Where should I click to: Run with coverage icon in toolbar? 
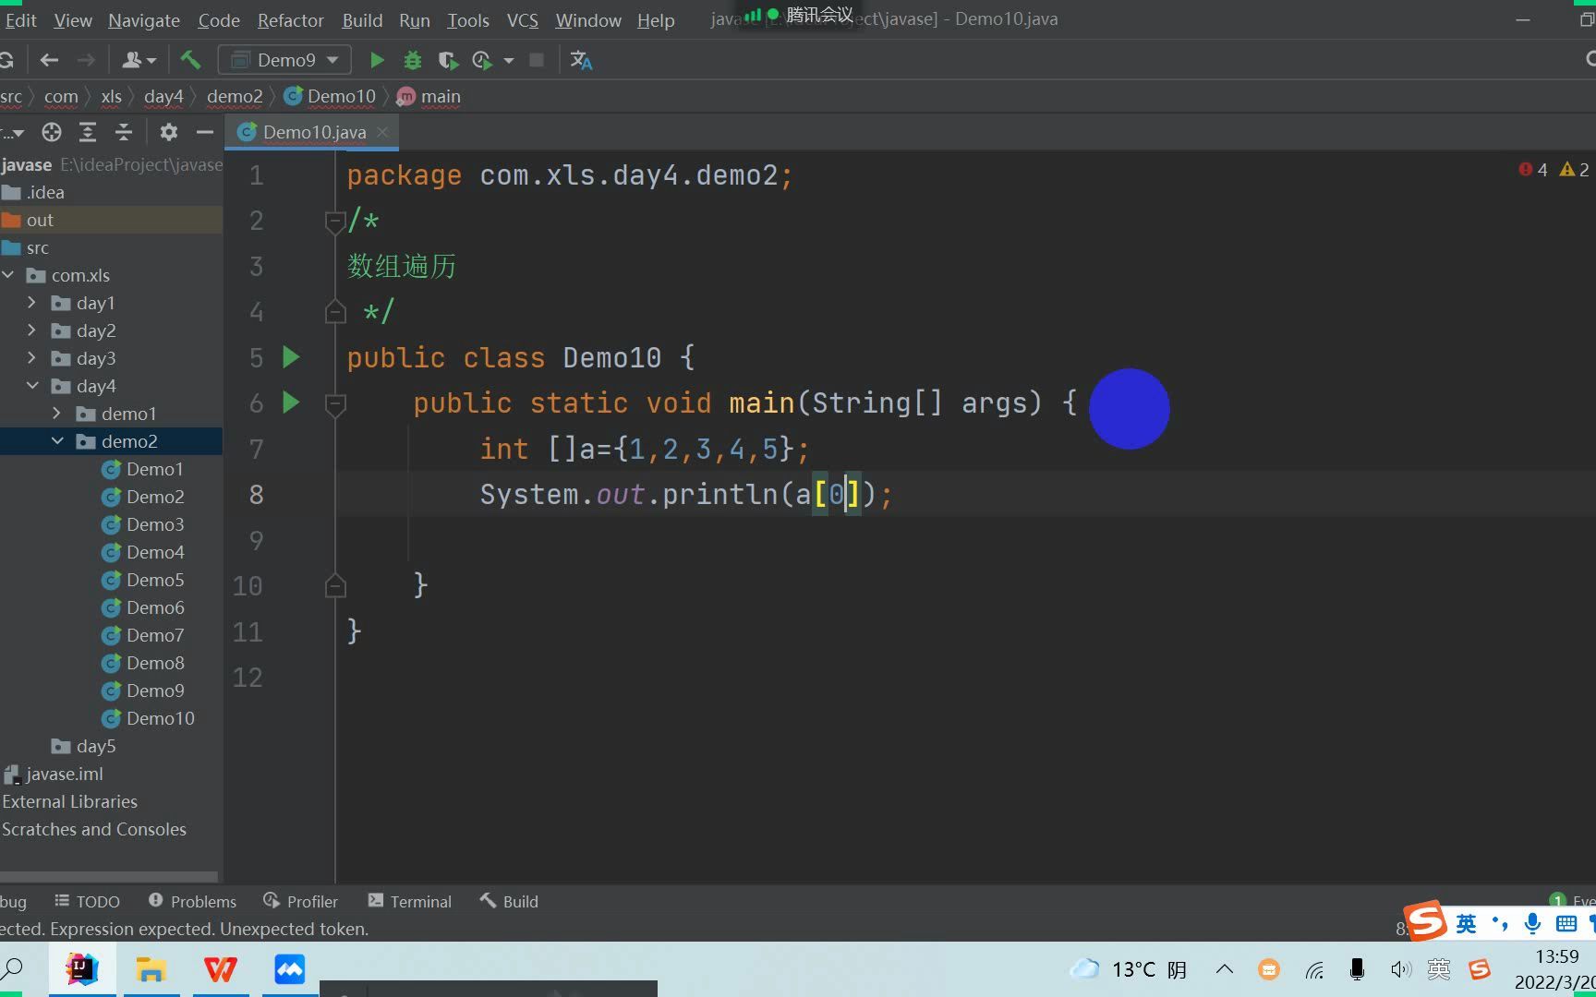pos(448,60)
